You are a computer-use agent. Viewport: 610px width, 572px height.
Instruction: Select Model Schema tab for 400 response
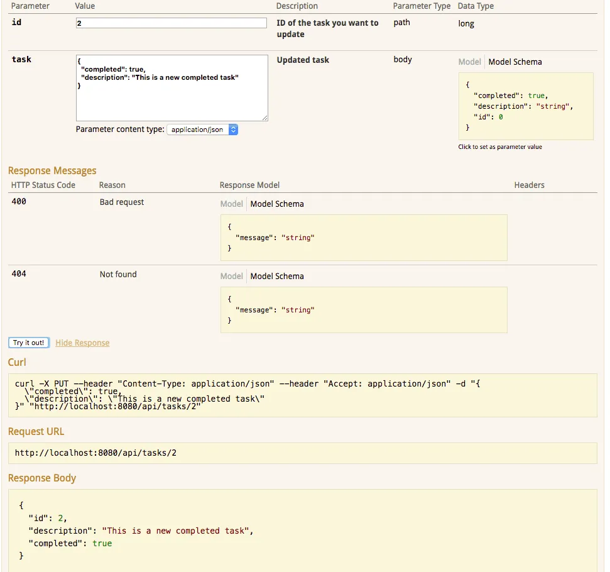point(276,204)
